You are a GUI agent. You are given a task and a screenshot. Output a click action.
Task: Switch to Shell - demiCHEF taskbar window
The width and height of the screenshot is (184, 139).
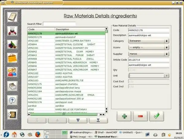[106, 133]
